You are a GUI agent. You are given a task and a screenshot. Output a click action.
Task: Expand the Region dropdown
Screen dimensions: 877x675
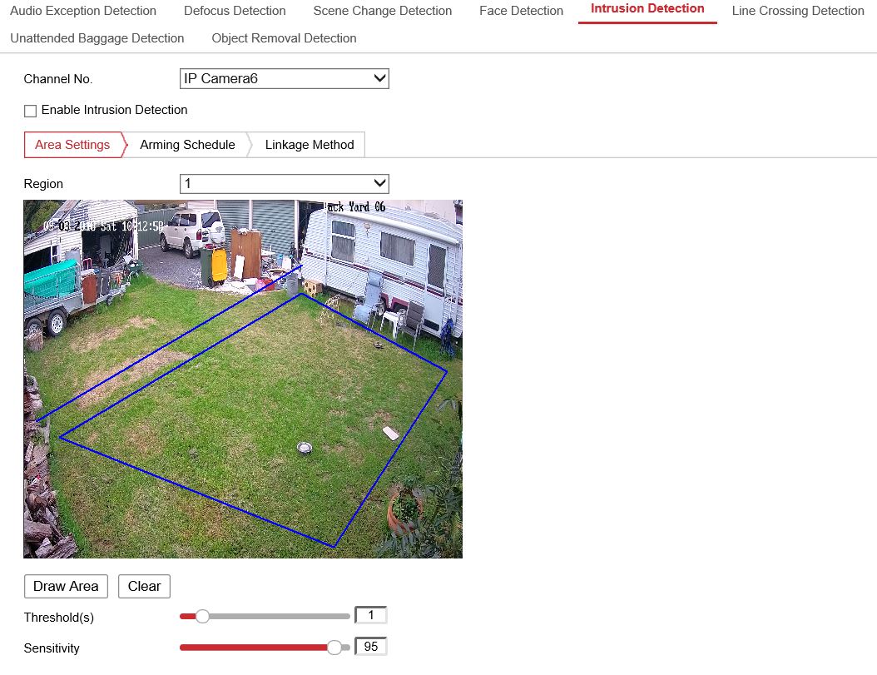pyautogui.click(x=284, y=184)
